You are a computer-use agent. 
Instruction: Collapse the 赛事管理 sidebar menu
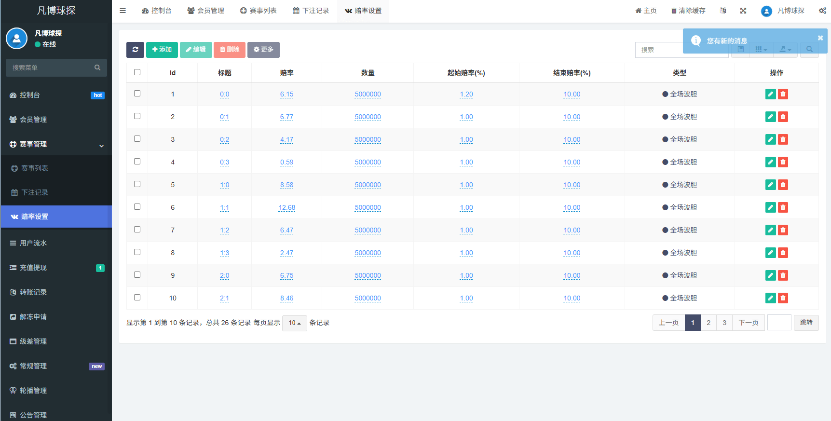tap(56, 144)
